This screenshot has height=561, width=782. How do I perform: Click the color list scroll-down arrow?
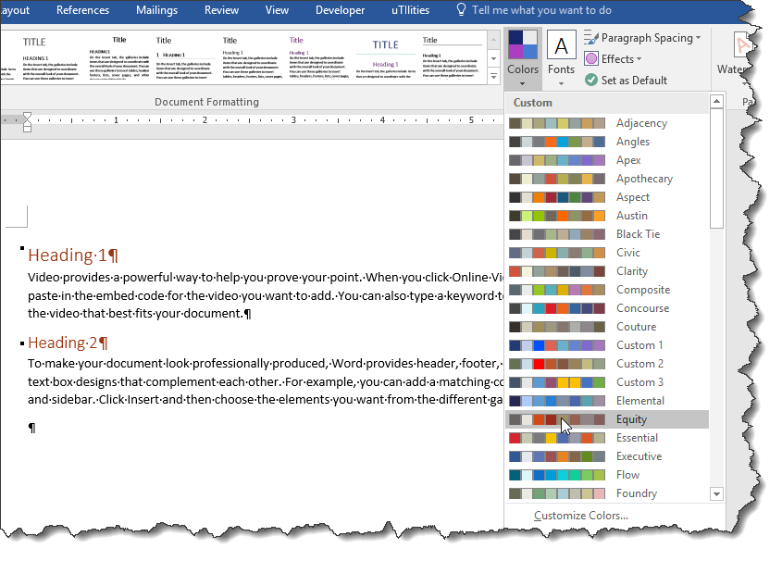[716, 494]
